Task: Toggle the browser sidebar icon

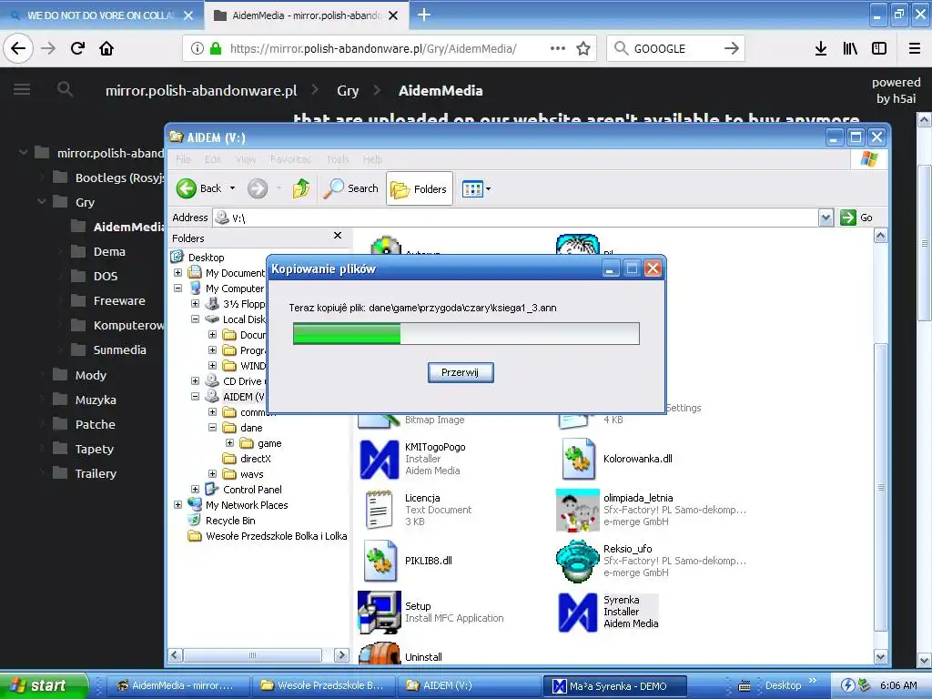Action: click(x=879, y=48)
